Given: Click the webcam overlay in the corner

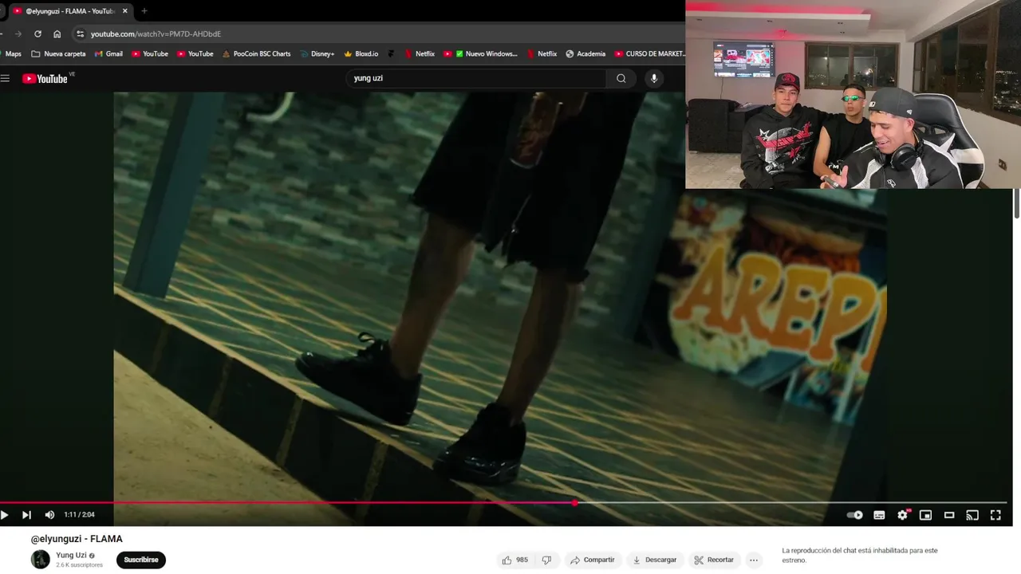Looking at the screenshot, I should (x=853, y=94).
